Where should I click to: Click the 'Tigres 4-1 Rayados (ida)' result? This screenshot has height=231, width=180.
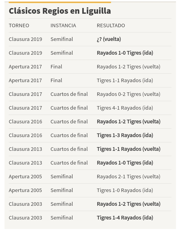125,108
